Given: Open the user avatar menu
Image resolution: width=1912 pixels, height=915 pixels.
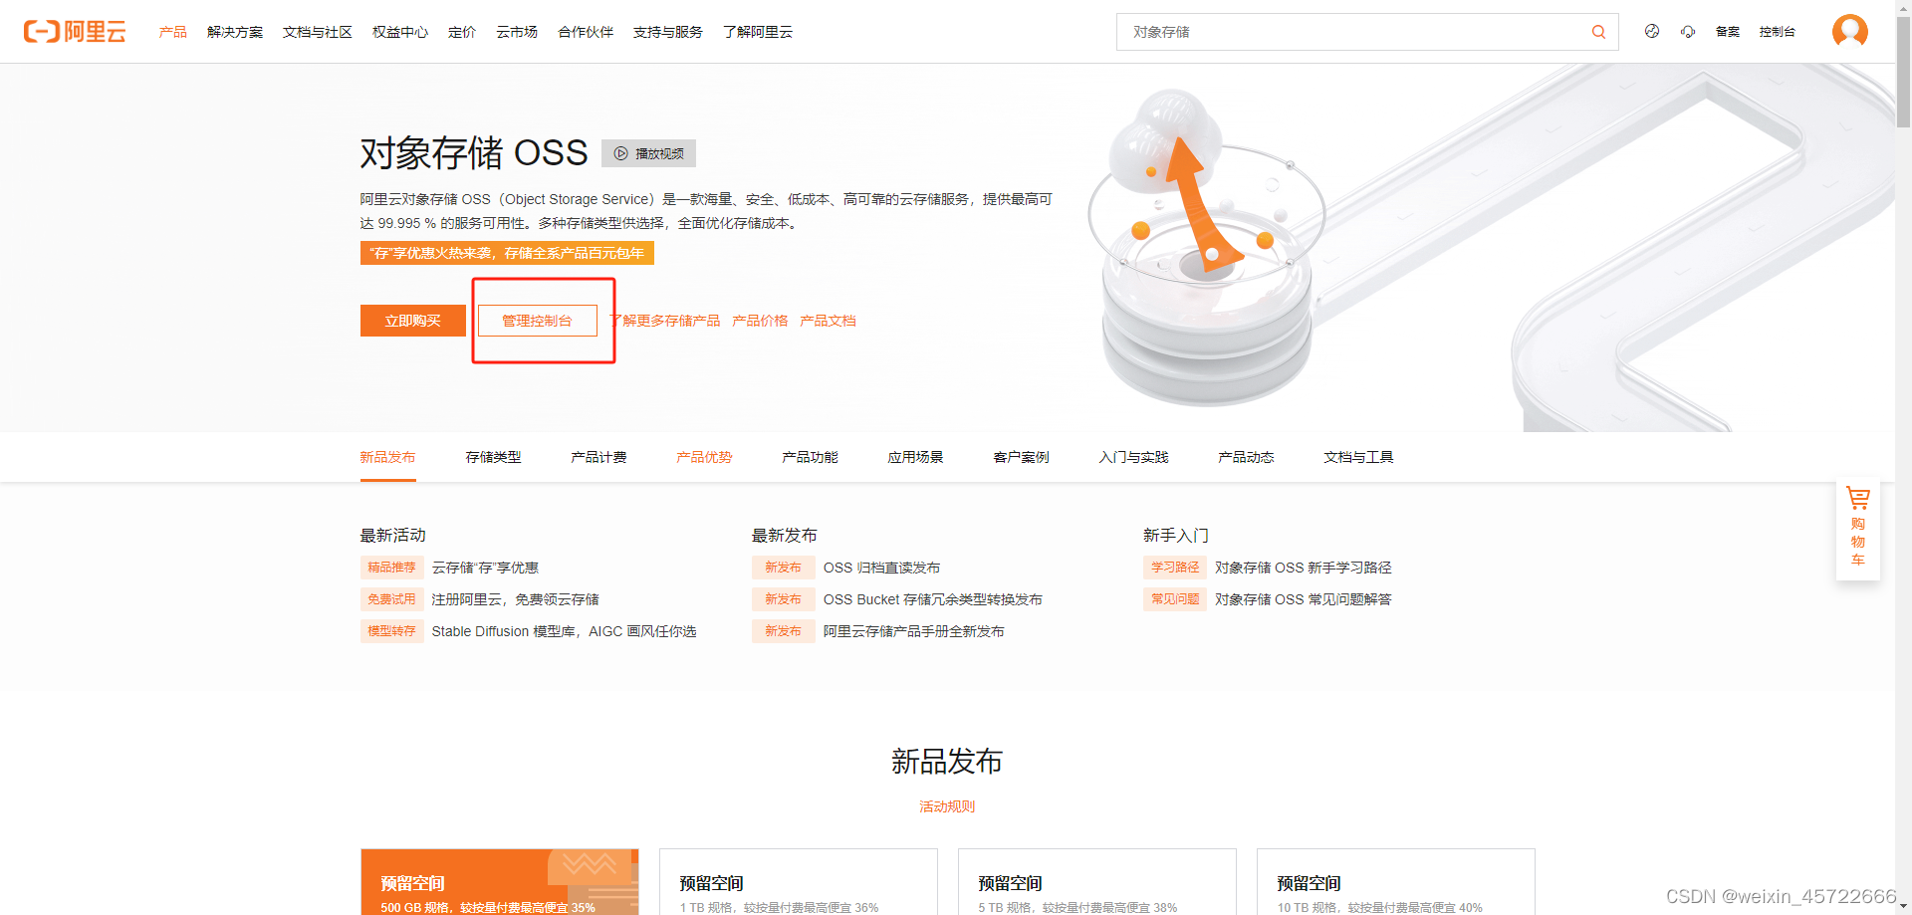Looking at the screenshot, I should click(x=1849, y=31).
